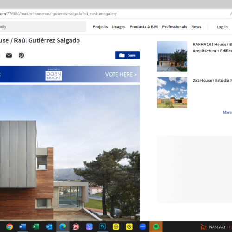Viewport: 232px width, 232px height.
Task: Open the Professionals menu
Action: pyautogui.click(x=174, y=27)
